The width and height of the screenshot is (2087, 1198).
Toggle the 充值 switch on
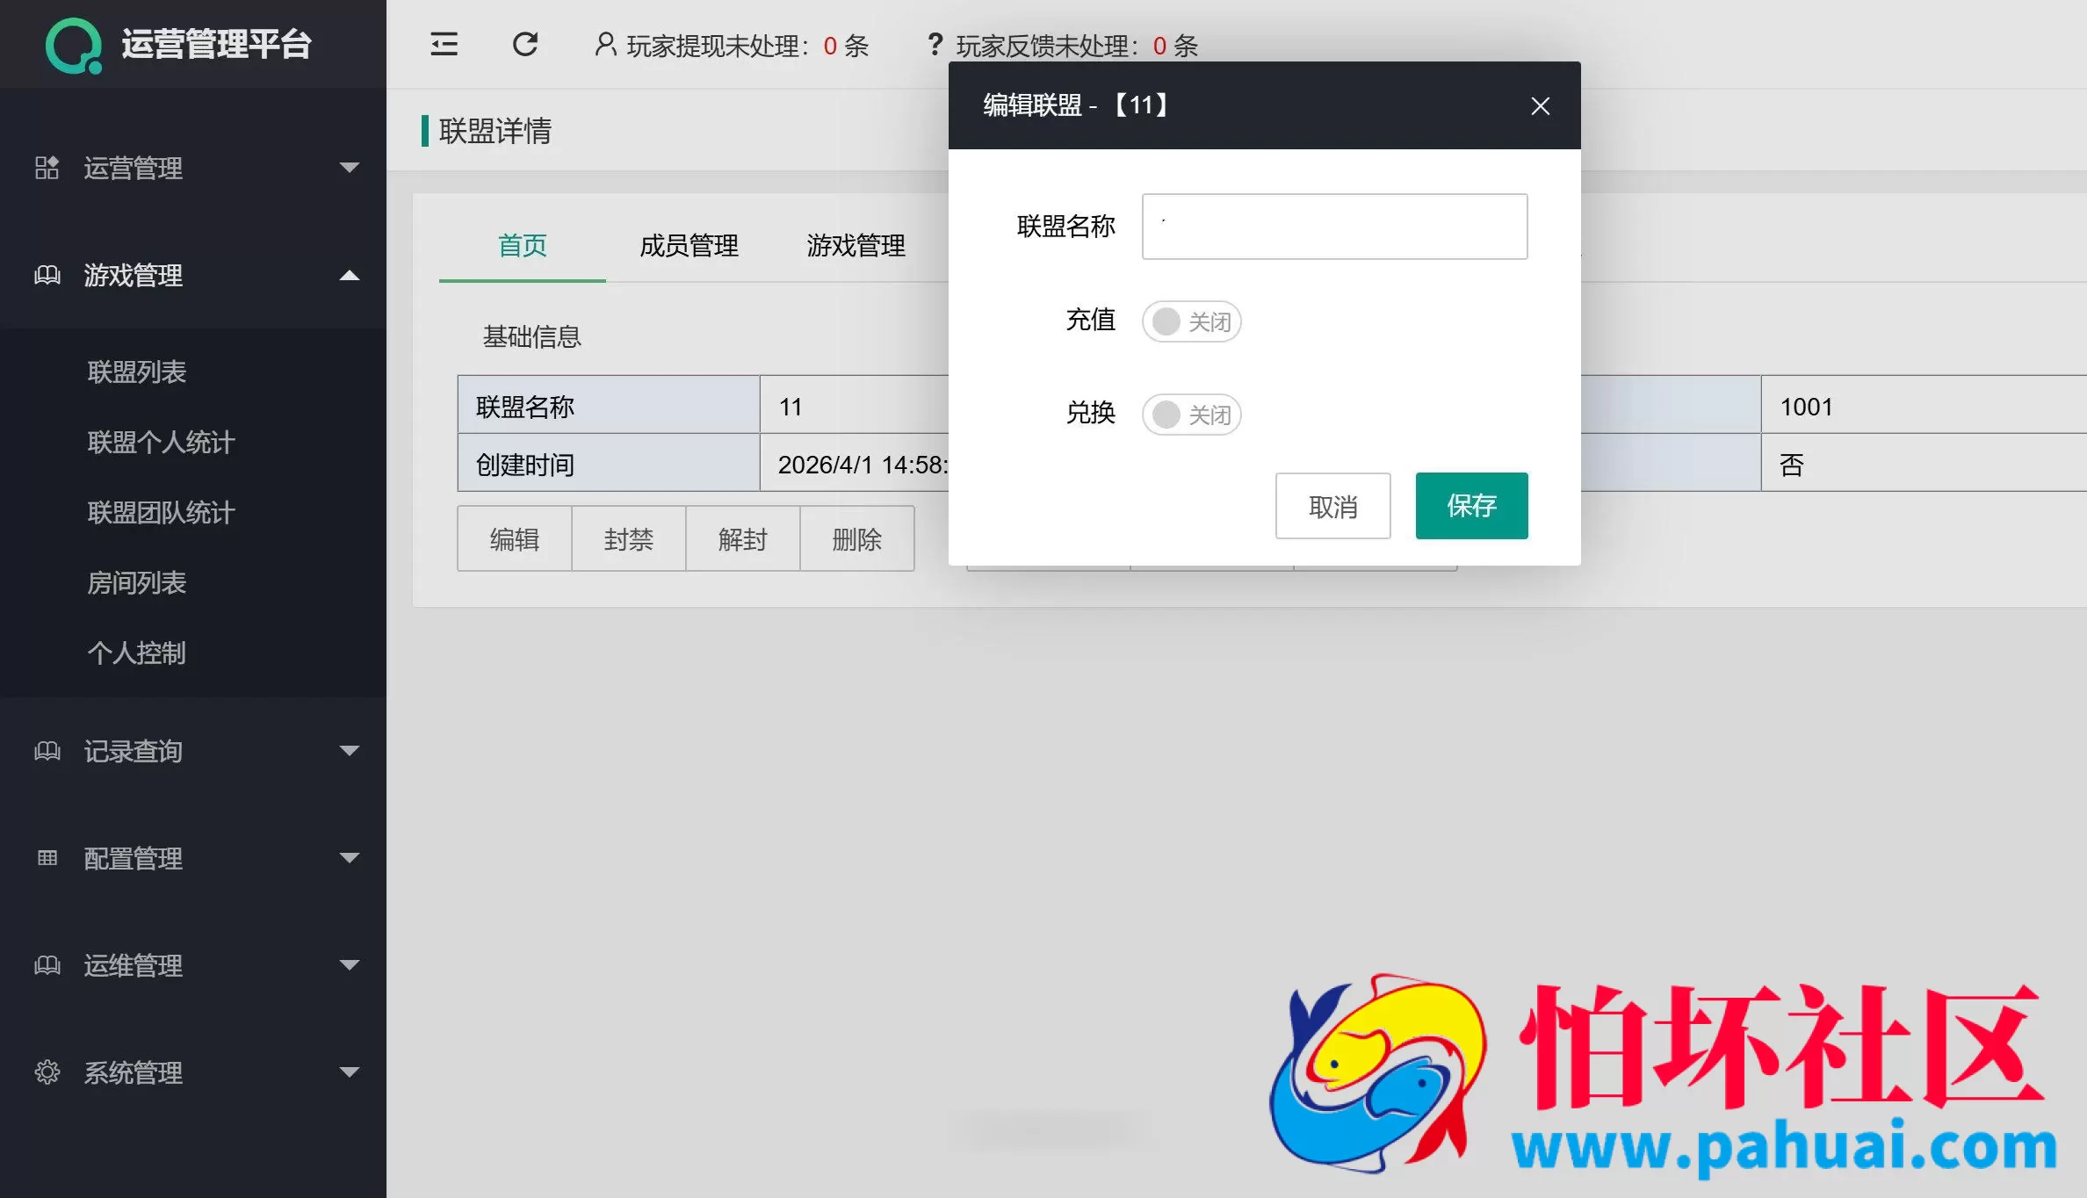click(x=1191, y=321)
